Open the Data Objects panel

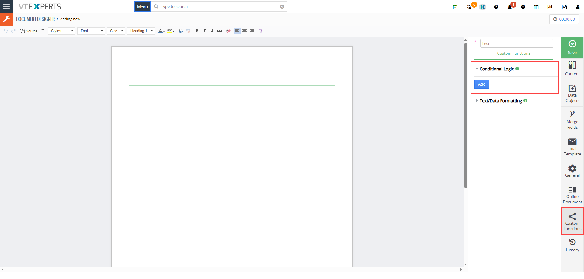tap(572, 93)
